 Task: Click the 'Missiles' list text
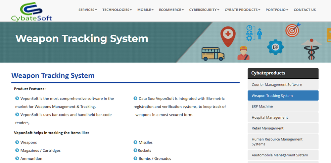point(145,143)
